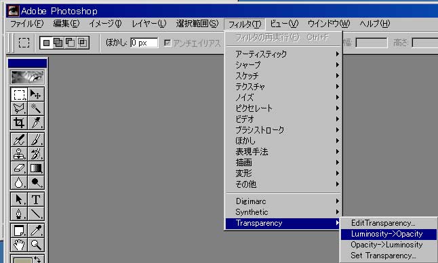Open the ヘルプ(H) menu

coord(374,24)
